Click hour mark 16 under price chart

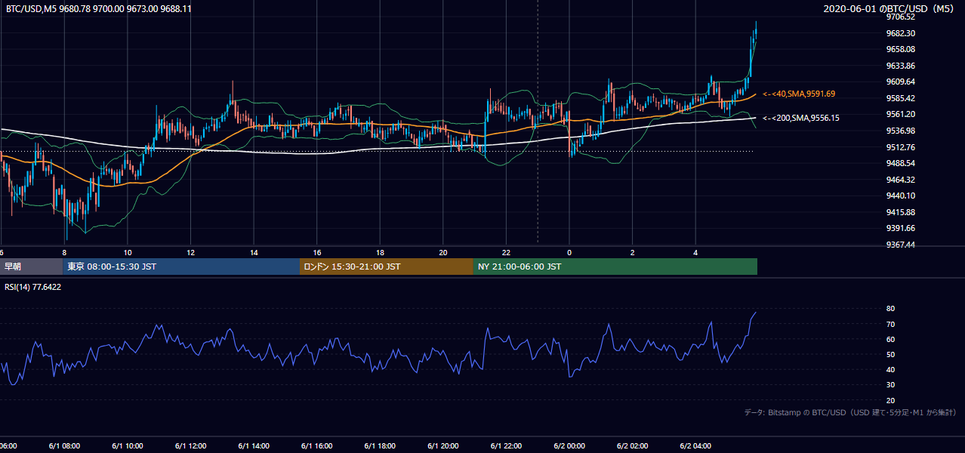coord(317,252)
